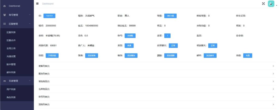Open the user avatar menu

271,4
